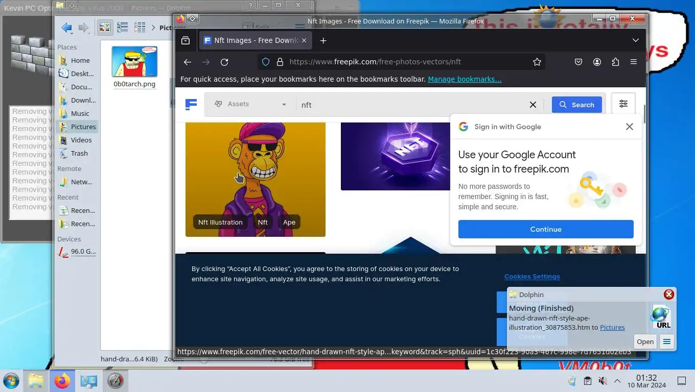Click the muted volume tray icon
Image resolution: width=695 pixels, height=392 pixels.
coord(603,381)
